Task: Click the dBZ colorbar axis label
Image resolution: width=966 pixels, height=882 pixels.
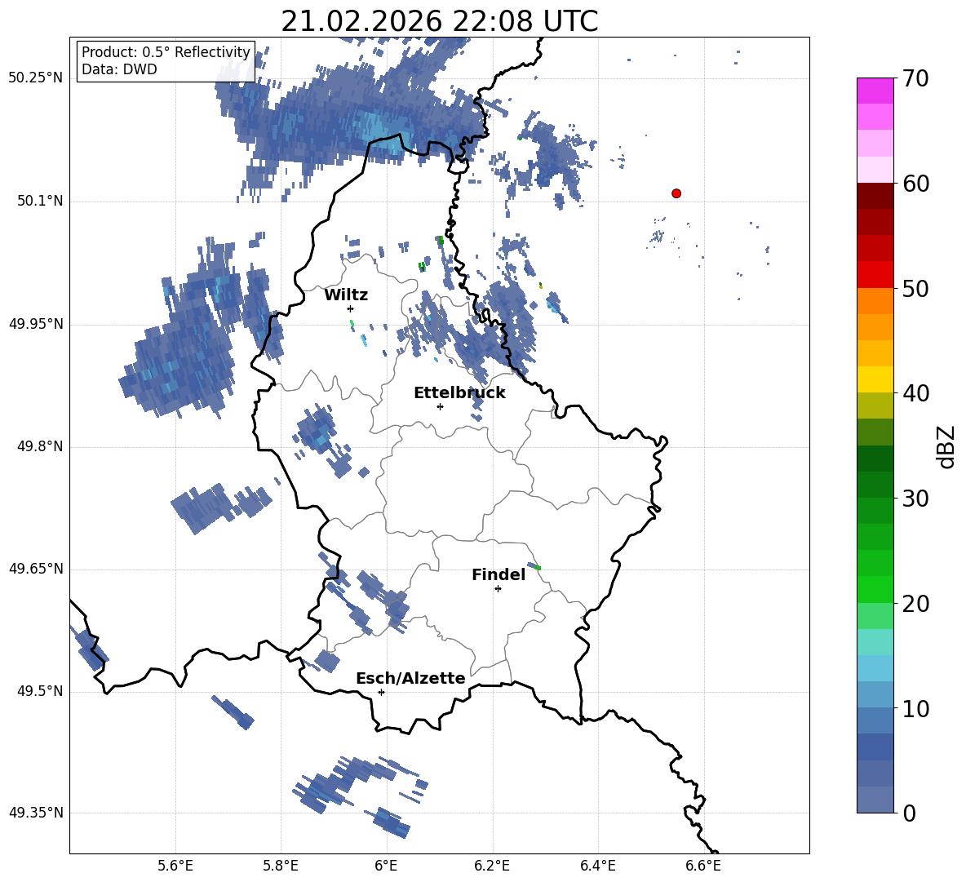Action: [x=947, y=446]
